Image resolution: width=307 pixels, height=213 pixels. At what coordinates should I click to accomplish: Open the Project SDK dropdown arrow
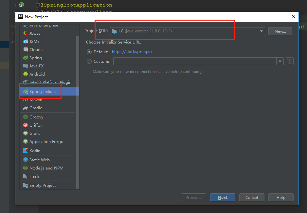tap(261, 31)
